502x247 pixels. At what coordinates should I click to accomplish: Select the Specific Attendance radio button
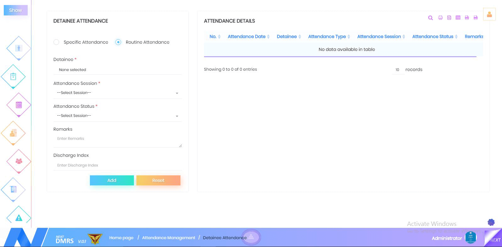56,42
